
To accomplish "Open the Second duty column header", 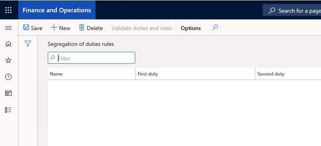I will point(288,74).
